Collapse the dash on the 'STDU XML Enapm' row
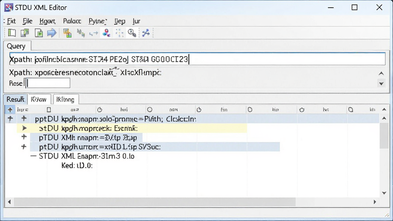 coord(33,156)
